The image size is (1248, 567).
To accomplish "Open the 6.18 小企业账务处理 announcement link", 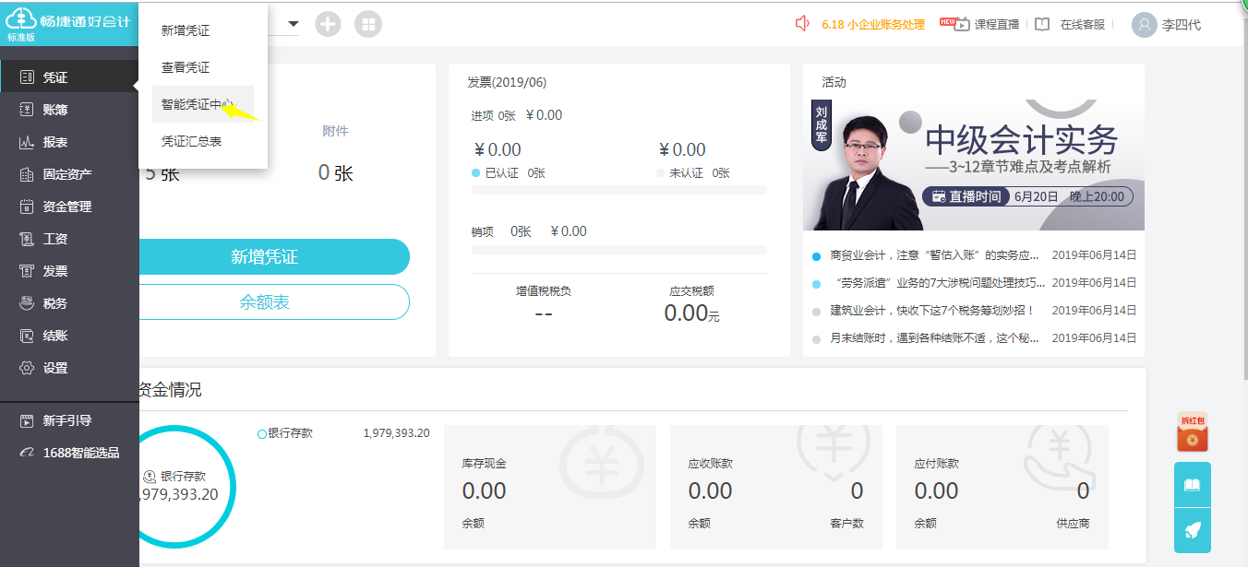I will (x=872, y=25).
